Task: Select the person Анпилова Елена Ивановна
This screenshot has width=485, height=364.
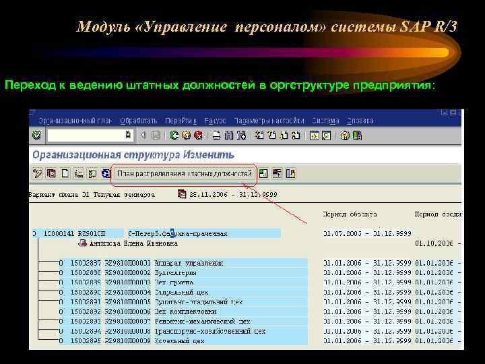Action: [133, 243]
